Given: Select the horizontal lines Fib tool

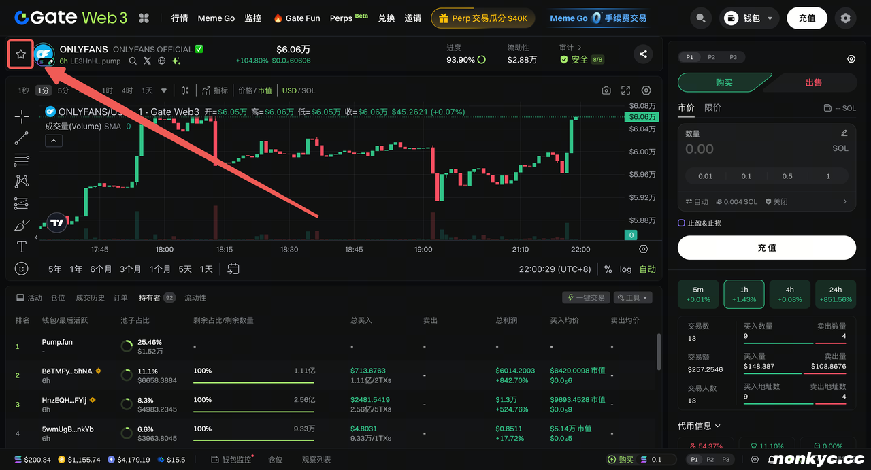Looking at the screenshot, I should pos(22,160).
